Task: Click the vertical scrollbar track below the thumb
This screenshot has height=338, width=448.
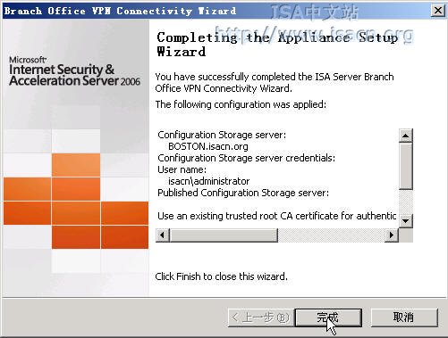Action: tap(405, 202)
